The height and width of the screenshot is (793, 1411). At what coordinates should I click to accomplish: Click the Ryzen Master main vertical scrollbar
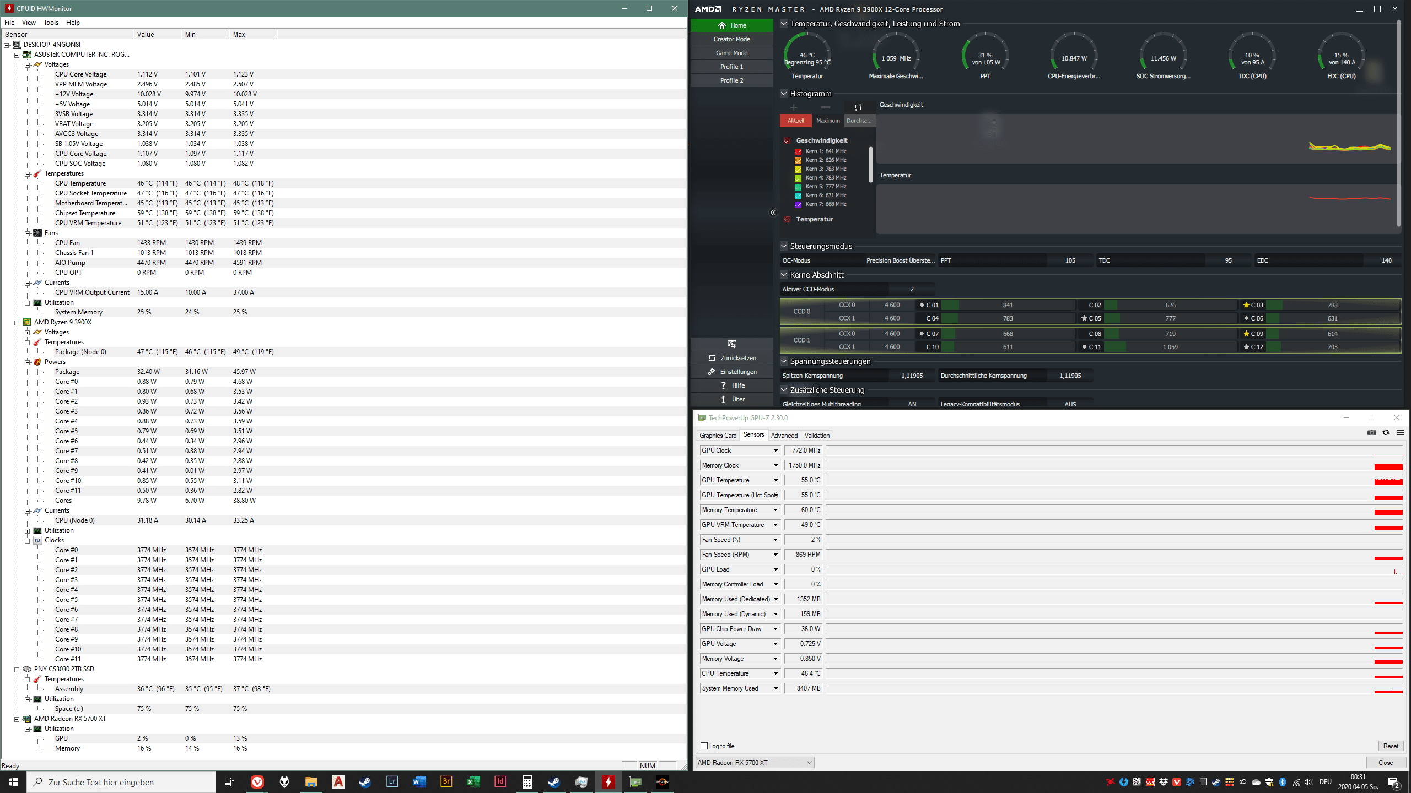[1398, 123]
